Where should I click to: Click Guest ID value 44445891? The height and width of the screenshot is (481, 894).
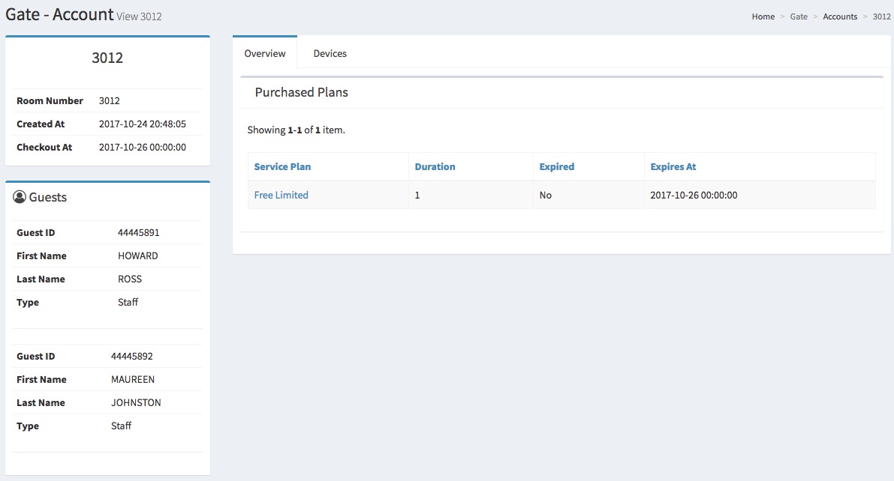[138, 232]
